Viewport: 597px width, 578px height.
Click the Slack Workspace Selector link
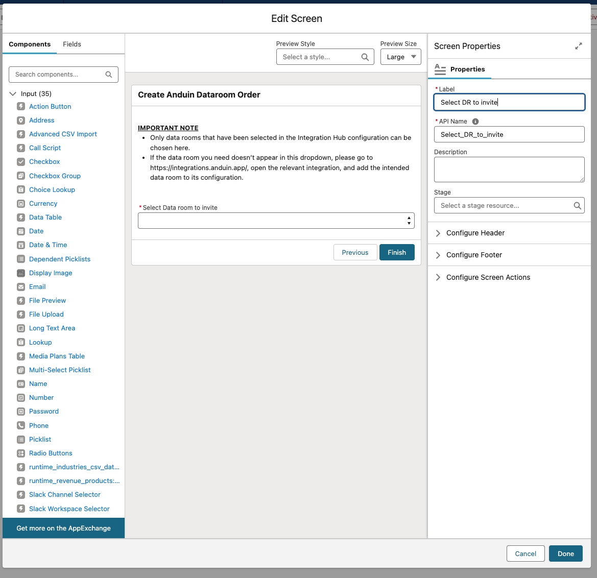point(69,509)
